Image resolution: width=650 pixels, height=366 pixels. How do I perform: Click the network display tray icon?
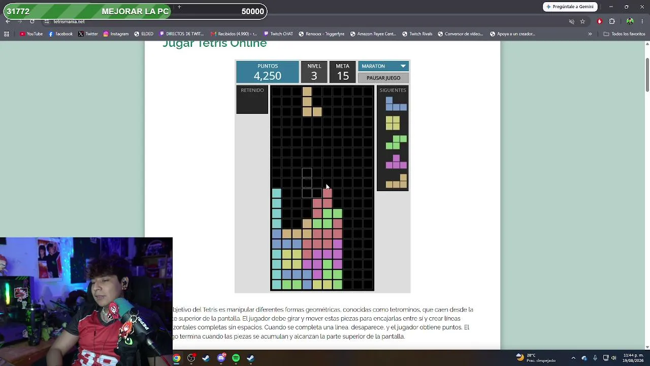pyautogui.click(x=605, y=358)
